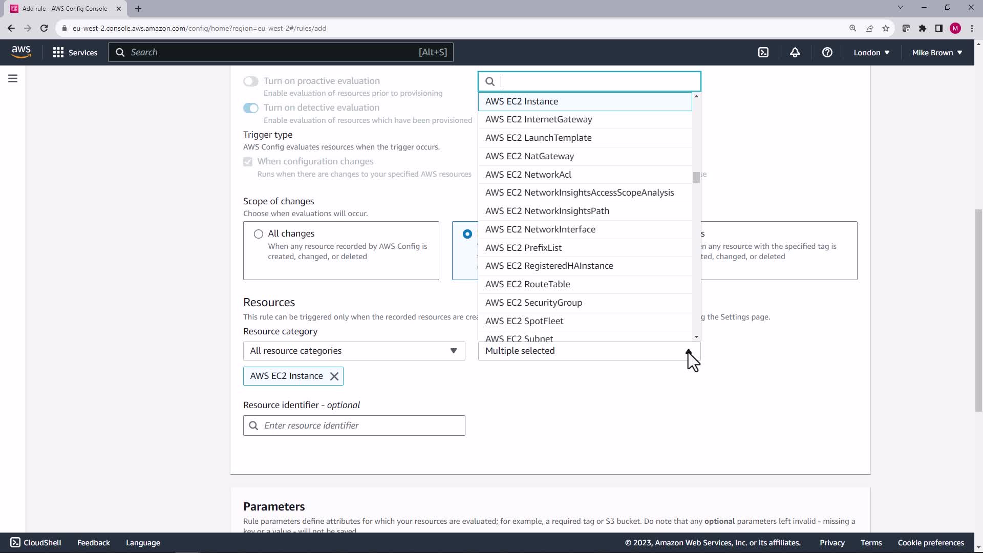Open the CloudShell icon in the top navigation
Image resolution: width=983 pixels, height=553 pixels.
(x=763, y=52)
